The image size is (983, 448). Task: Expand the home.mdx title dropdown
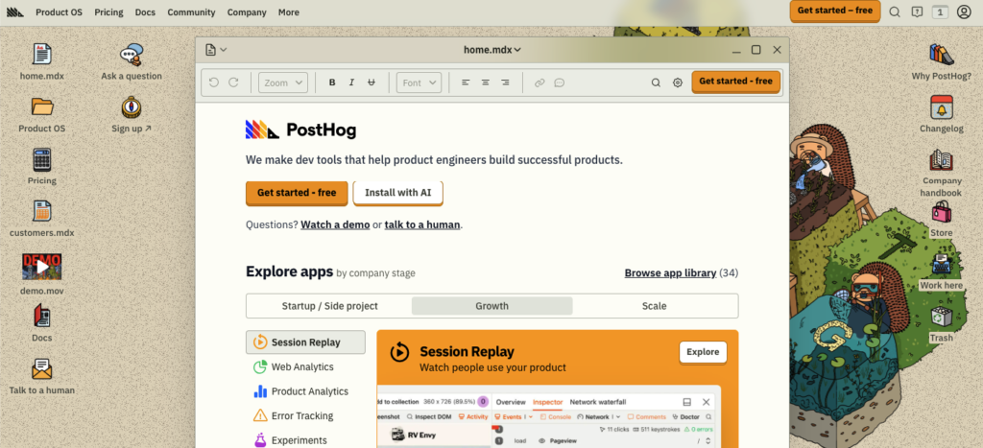point(492,50)
